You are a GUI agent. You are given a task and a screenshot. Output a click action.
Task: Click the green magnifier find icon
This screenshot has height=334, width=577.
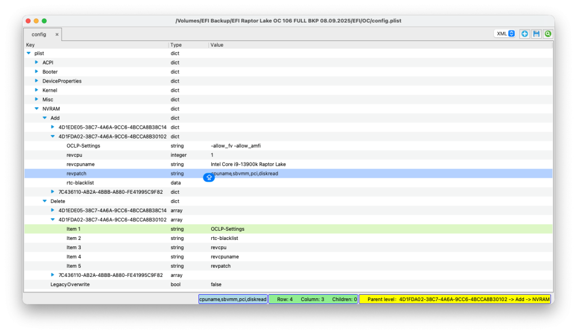pyautogui.click(x=548, y=34)
